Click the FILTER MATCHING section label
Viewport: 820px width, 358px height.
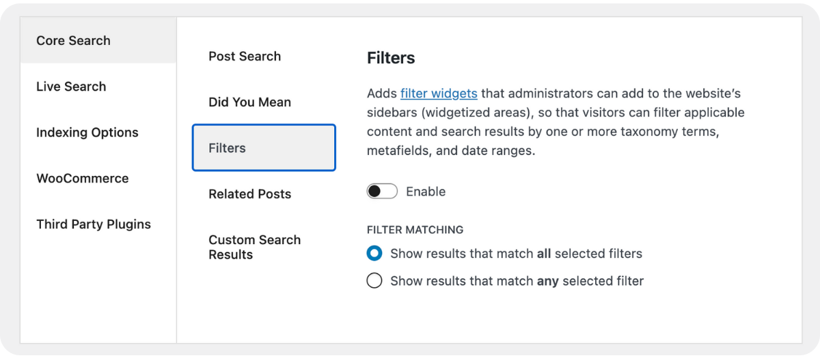pyautogui.click(x=415, y=230)
